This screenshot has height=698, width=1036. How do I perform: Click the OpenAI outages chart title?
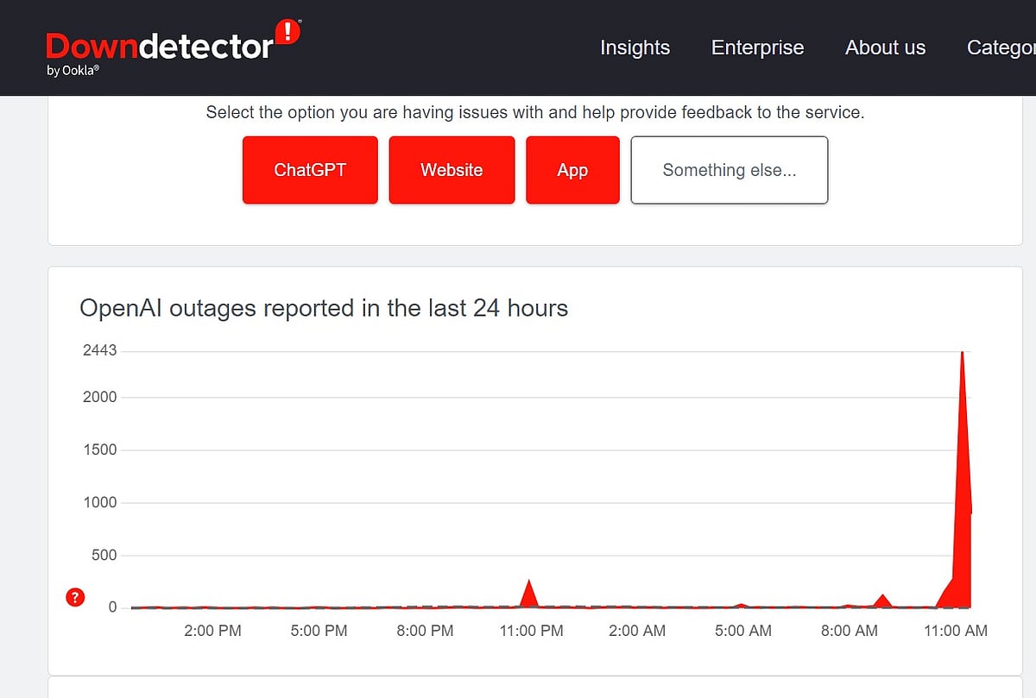324,308
